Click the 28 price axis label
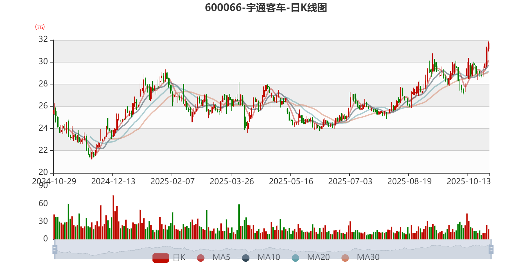Screen dimensions: 532x266 tap(43, 84)
